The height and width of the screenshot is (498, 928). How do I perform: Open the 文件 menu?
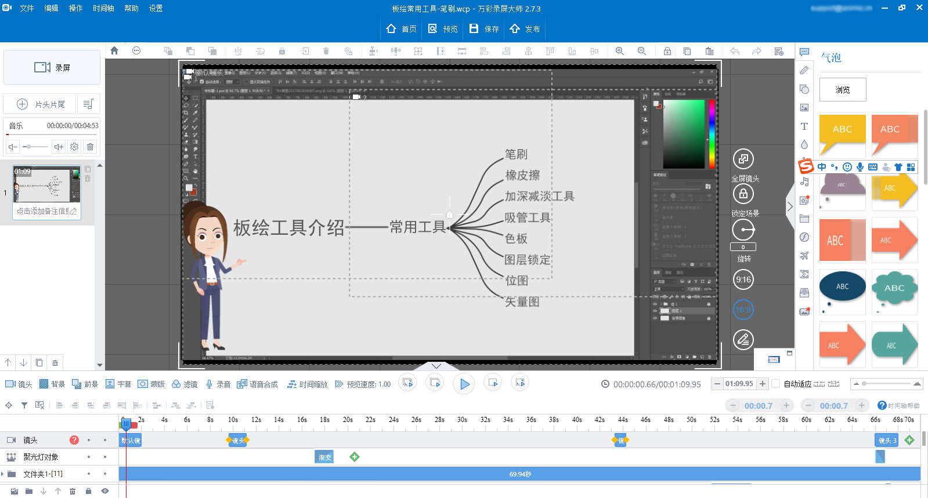27,8
